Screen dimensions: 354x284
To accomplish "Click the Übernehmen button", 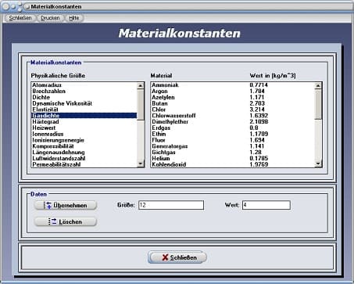I will point(66,205).
